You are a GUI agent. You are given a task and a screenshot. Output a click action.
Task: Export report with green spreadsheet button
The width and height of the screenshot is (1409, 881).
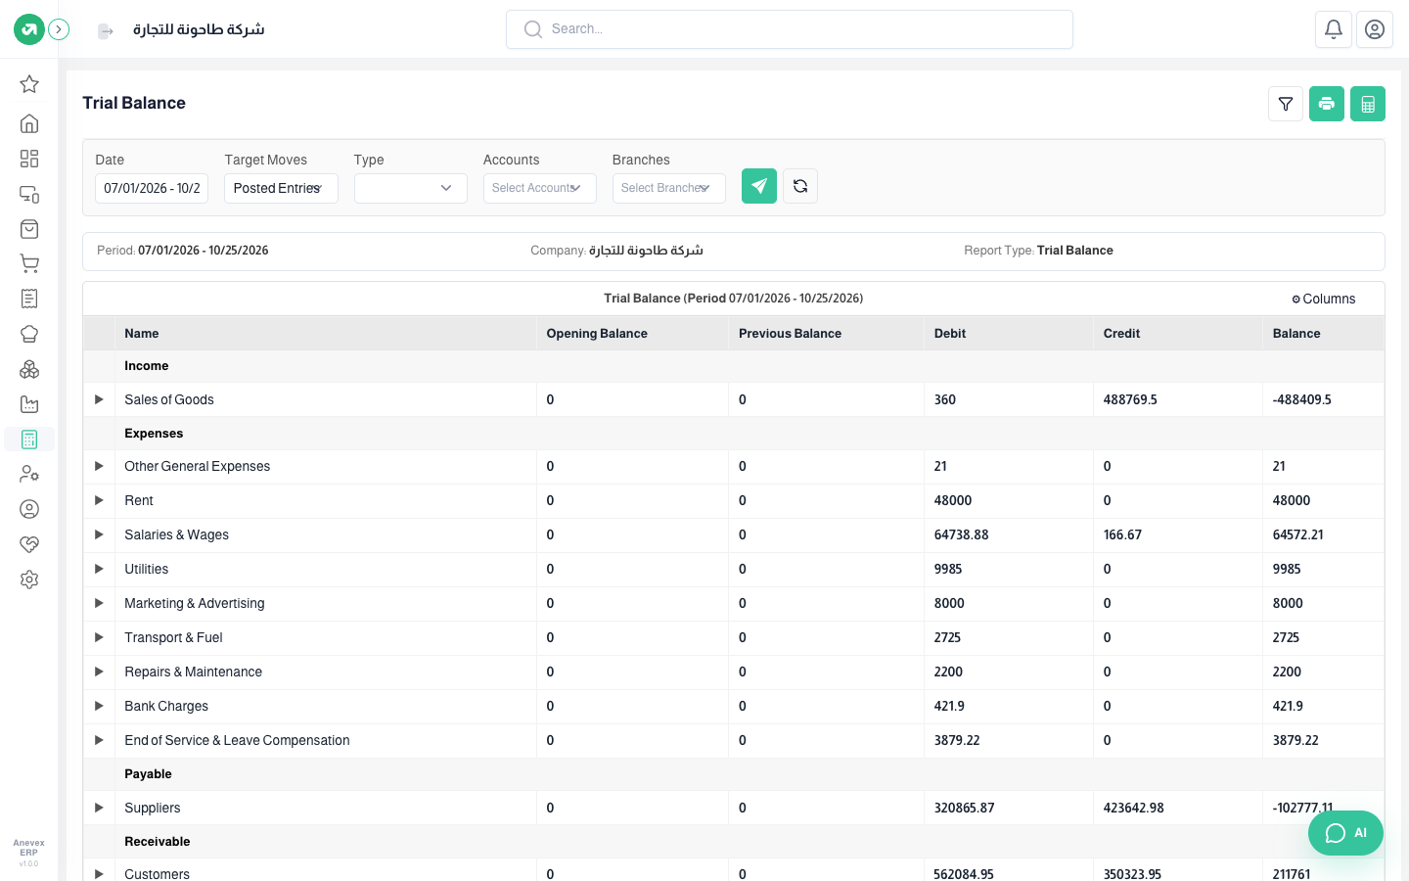[1368, 104]
